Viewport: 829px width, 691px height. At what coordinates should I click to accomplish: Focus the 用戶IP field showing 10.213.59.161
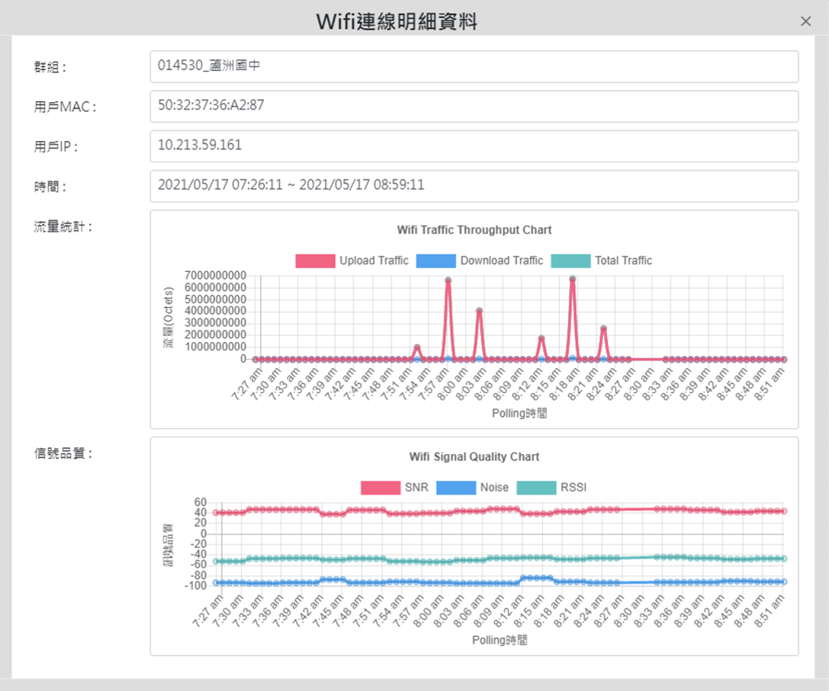tap(474, 146)
